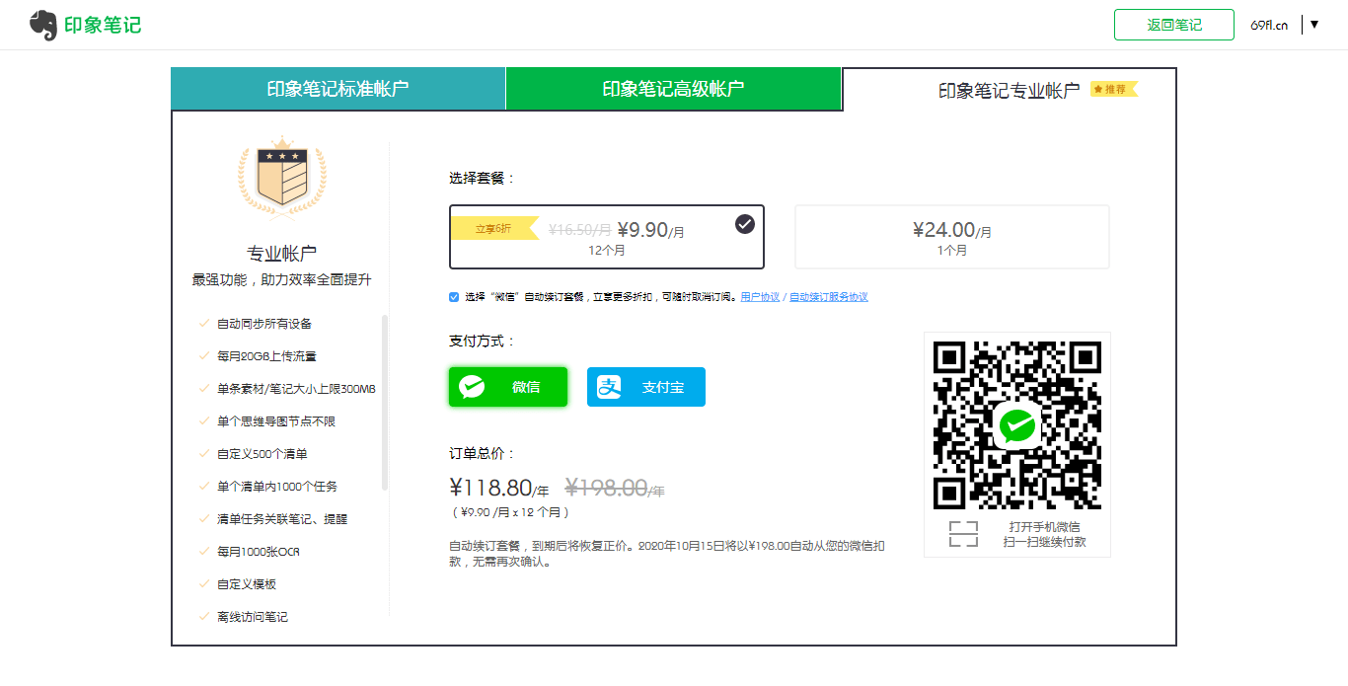Click the Evernote elephant logo icon
1348x686 pixels.
(x=42, y=25)
